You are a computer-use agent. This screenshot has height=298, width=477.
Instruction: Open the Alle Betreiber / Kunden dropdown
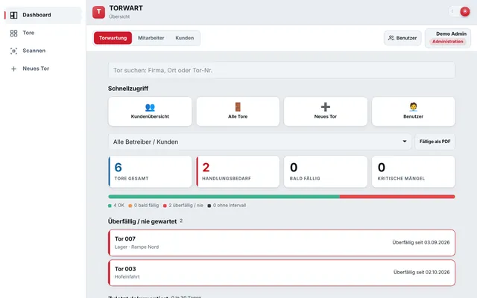click(x=260, y=142)
